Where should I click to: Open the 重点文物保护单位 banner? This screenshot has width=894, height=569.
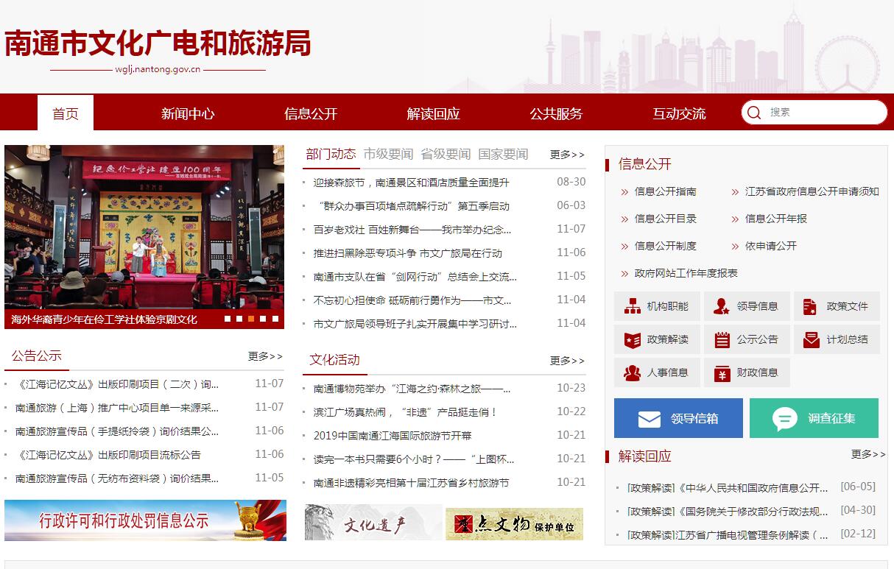[514, 523]
